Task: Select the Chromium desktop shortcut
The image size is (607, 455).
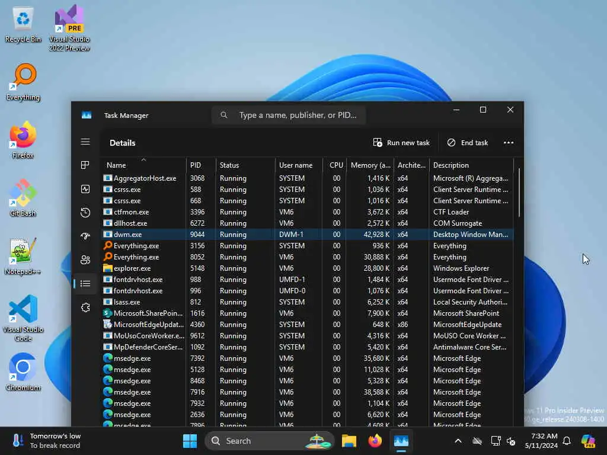Action: click(x=23, y=372)
